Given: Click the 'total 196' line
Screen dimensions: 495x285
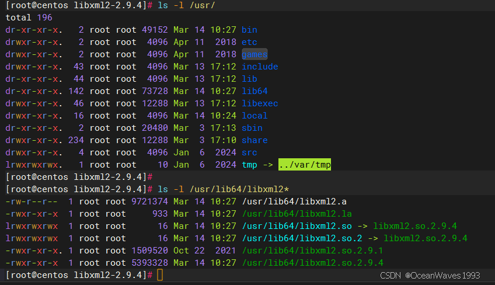Looking at the screenshot, I should [29, 18].
